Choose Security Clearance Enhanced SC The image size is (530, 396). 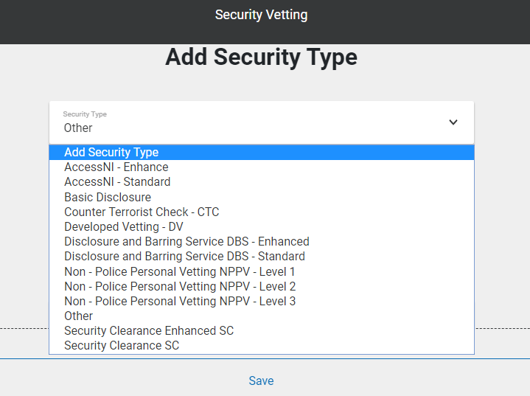point(149,331)
